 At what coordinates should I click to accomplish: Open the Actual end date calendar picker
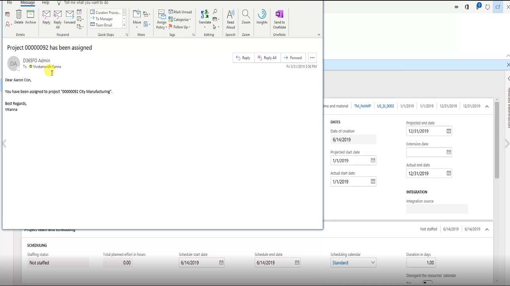point(449,173)
